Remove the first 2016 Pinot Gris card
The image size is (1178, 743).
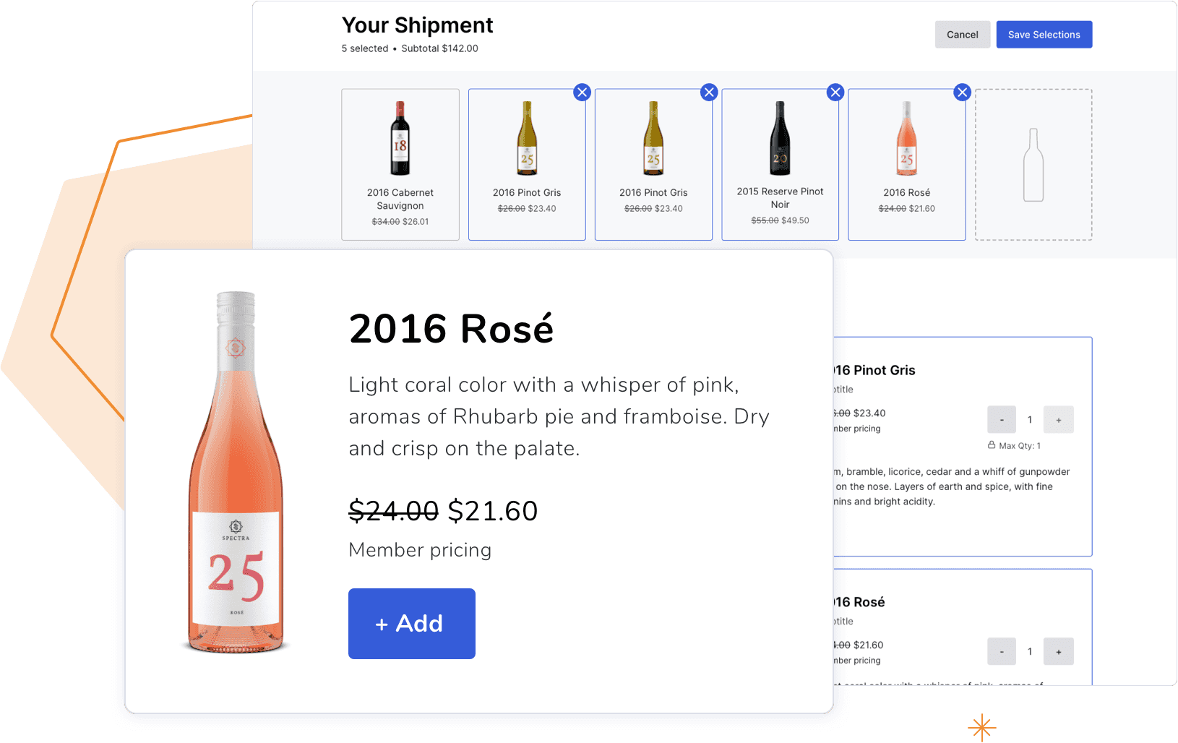pos(582,93)
